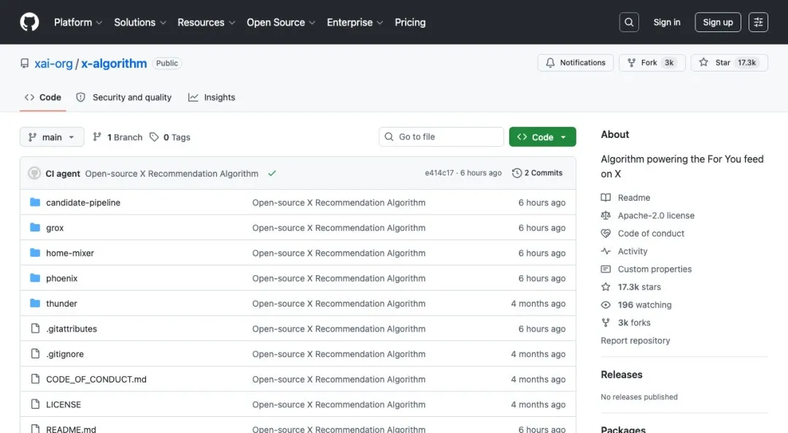Screen dimensions: 788x433
Task: Expand the Enterprise menu
Action: pos(355,22)
